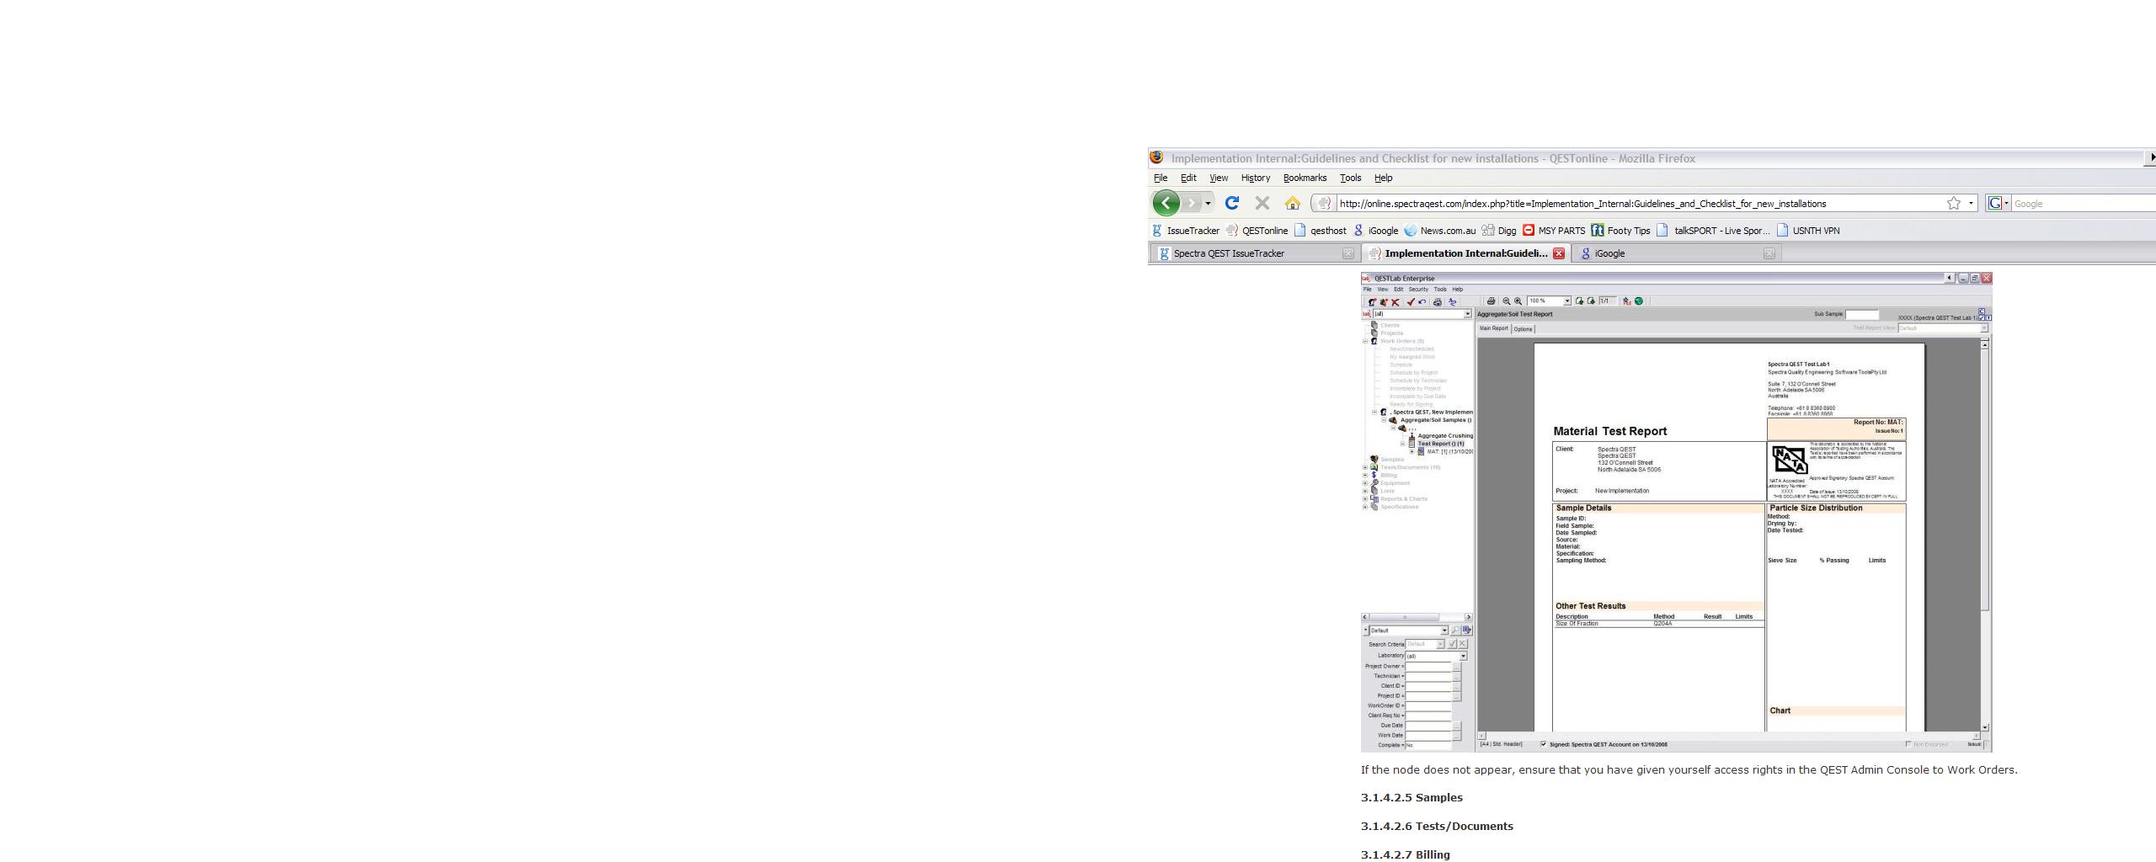Open the News.com.au bookmark
This screenshot has width=2156, height=862.
click(1447, 231)
